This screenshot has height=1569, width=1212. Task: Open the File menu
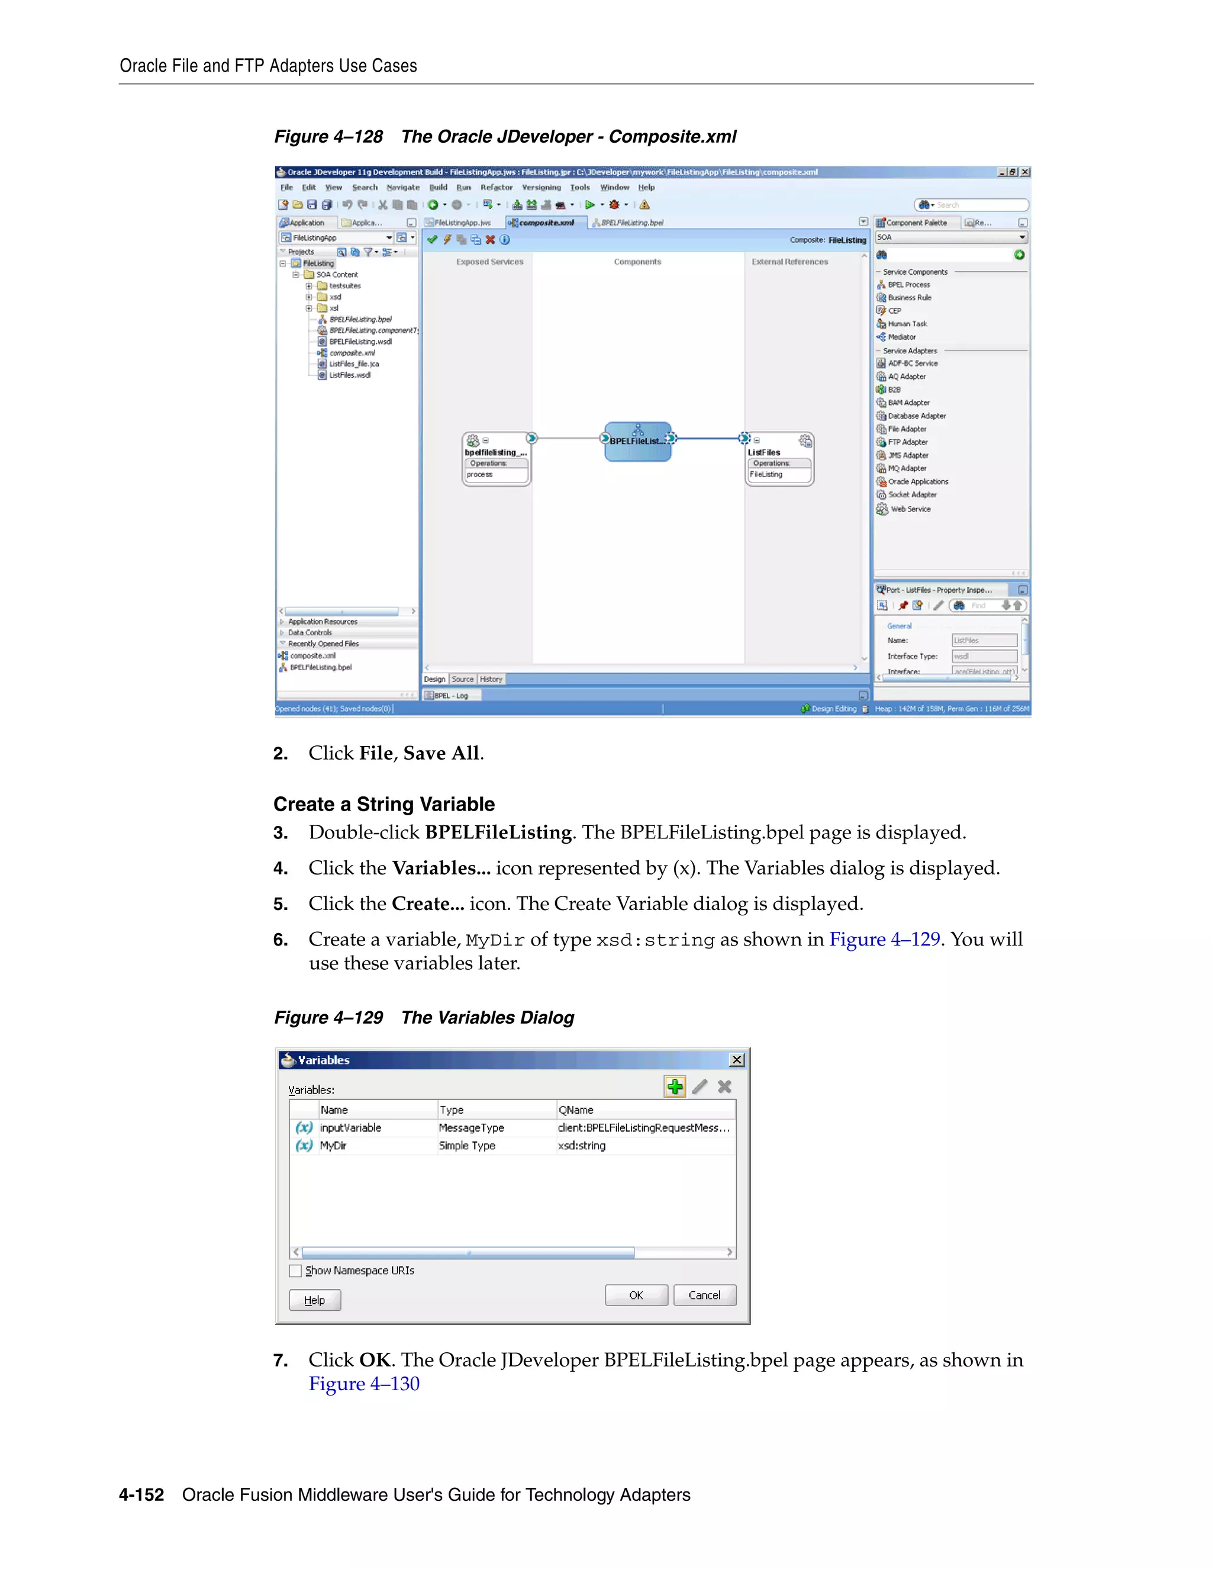pos(286,188)
